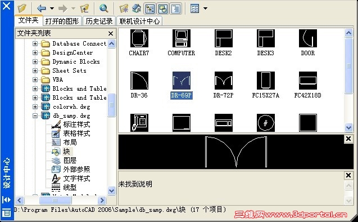Open the Search magnifier tool

103,8
